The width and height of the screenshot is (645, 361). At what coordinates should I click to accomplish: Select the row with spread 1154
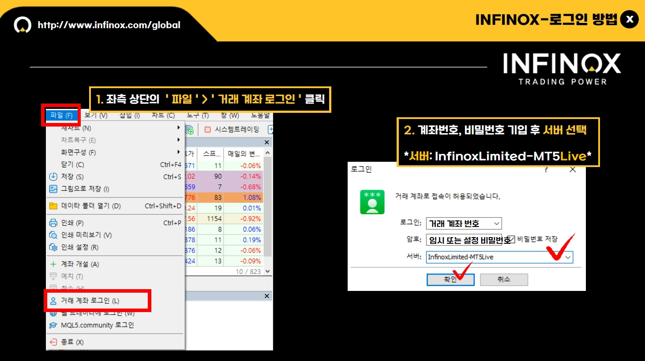click(x=224, y=219)
